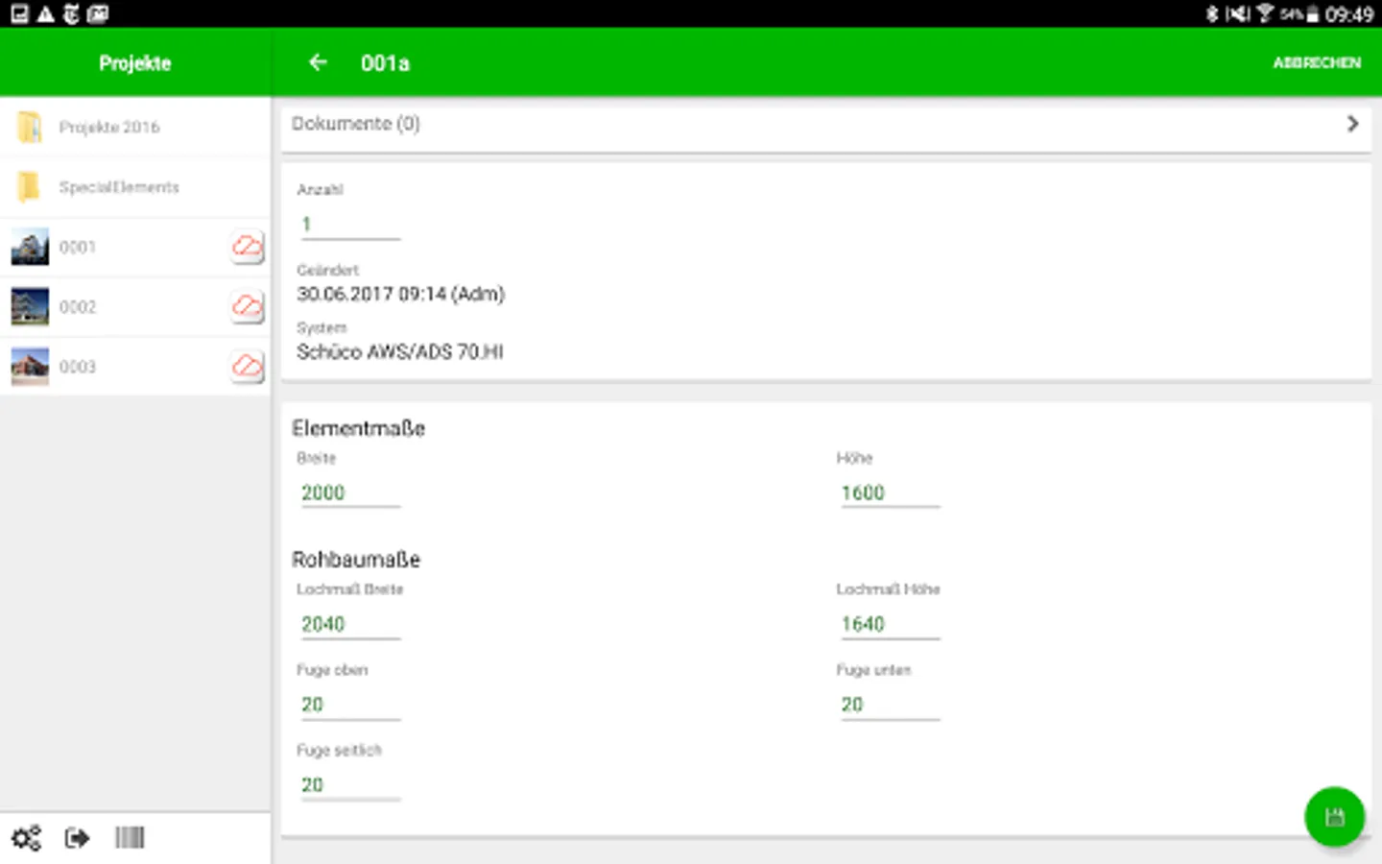Viewport: 1382px width, 864px height.
Task: Click the Schüco AWS/ADS 70.HI system text
Action: click(400, 352)
